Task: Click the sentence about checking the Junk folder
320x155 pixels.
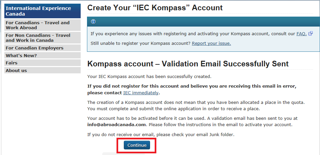Action: [x=161, y=135]
